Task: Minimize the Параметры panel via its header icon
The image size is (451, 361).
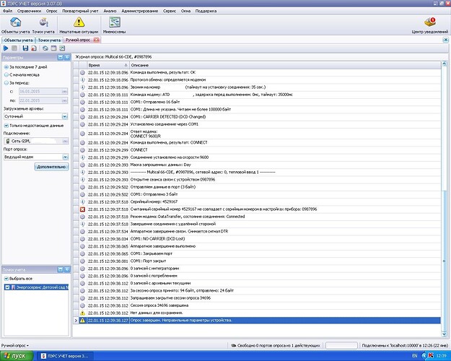Action: pos(61,57)
